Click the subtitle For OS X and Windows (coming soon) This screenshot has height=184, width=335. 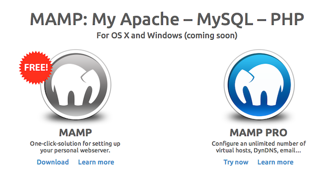167,35
